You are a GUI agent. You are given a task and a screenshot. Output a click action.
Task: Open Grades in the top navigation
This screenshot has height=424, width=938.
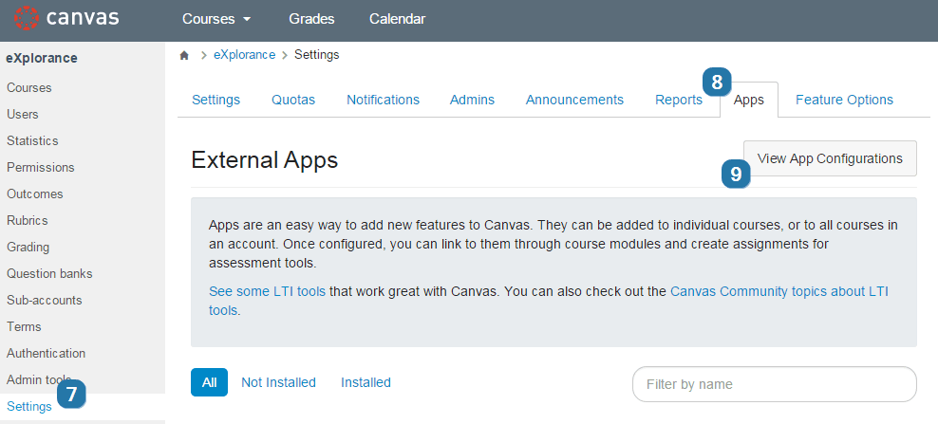pos(310,19)
